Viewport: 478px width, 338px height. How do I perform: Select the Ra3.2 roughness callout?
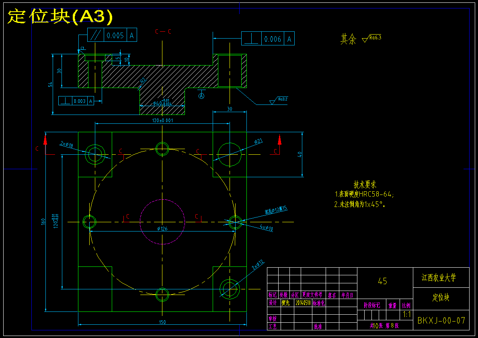[282, 99]
